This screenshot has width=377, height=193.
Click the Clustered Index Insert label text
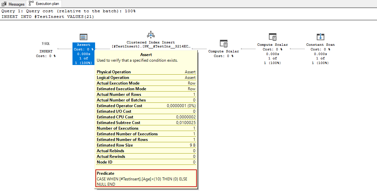tap(151, 42)
